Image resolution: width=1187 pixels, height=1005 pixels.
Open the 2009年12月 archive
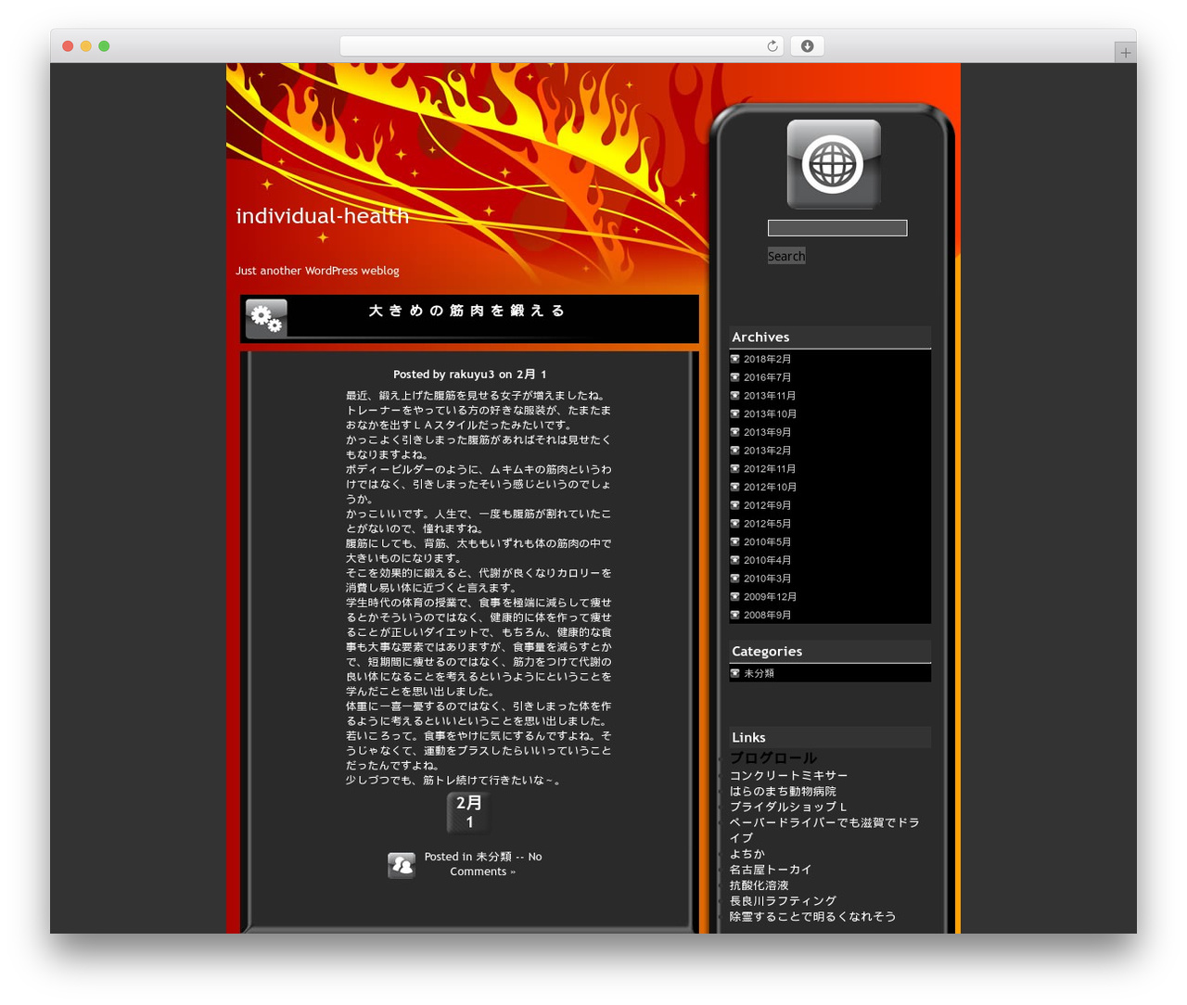click(770, 597)
